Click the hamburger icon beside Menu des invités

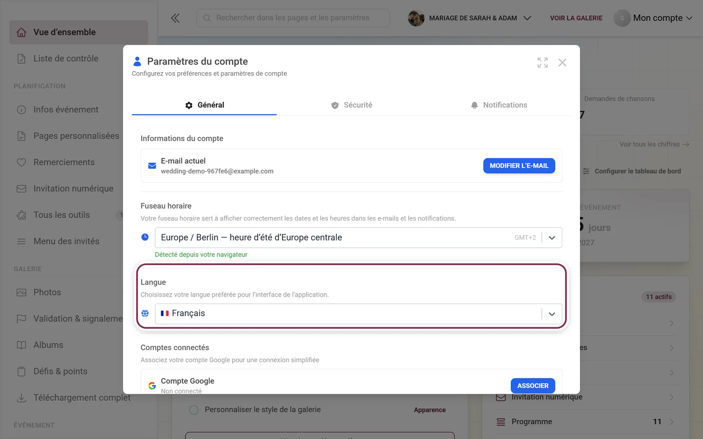click(x=21, y=241)
